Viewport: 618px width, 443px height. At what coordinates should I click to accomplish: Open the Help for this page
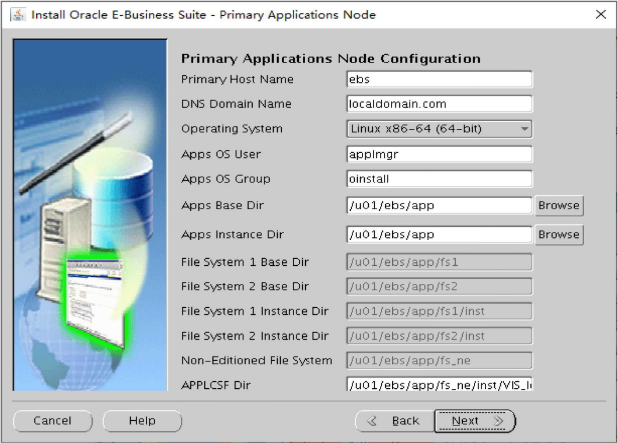pyautogui.click(x=142, y=421)
